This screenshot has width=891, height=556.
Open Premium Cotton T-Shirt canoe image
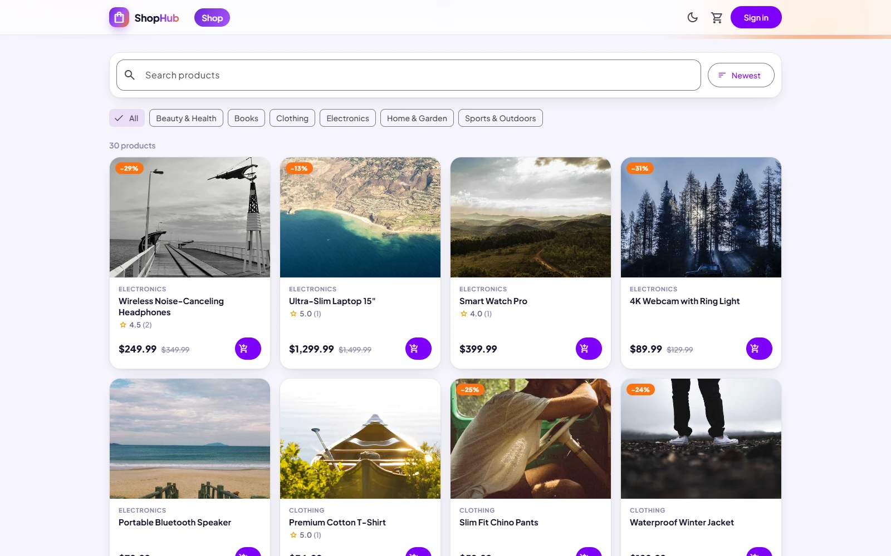pos(360,439)
